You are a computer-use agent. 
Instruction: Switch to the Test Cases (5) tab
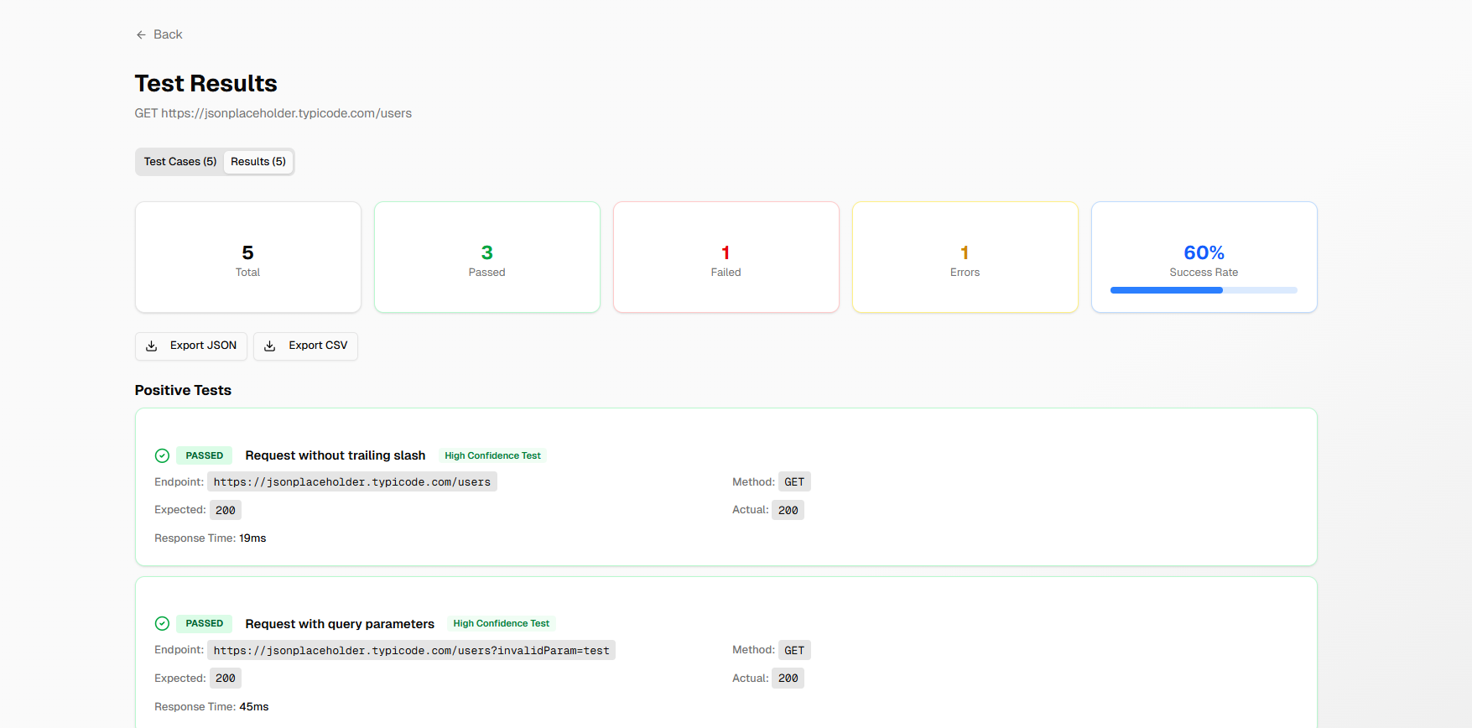pyautogui.click(x=180, y=162)
